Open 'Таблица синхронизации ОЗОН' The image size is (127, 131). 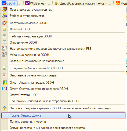point(63,36)
